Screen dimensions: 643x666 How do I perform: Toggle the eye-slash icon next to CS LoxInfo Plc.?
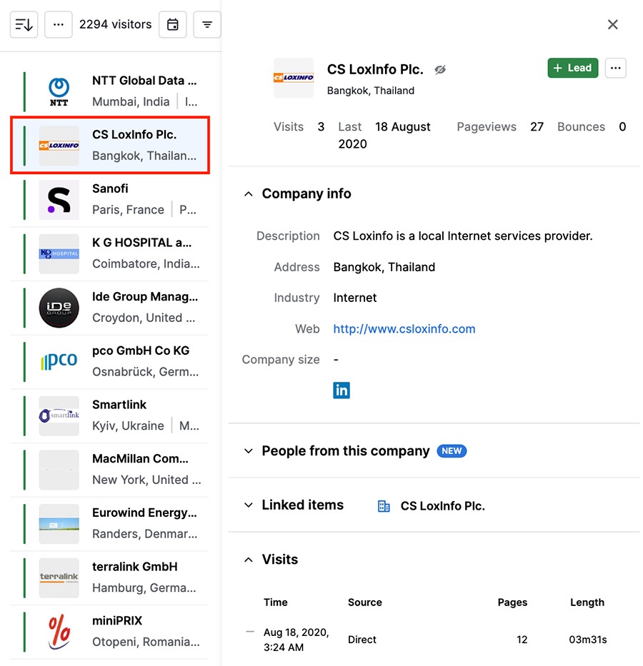(x=440, y=69)
